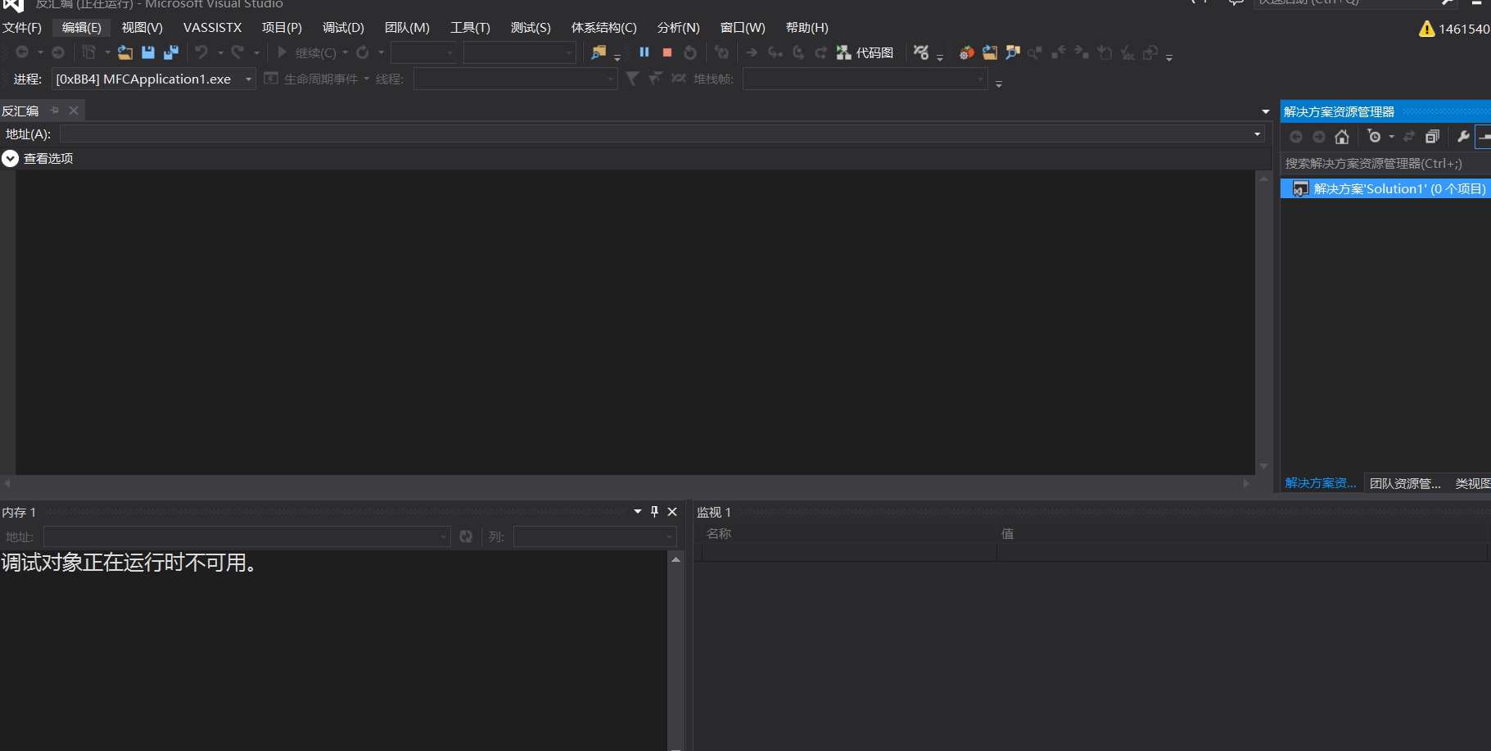Open the 文件(F) menu
Image resolution: width=1491 pixels, height=751 pixels.
coord(22,28)
